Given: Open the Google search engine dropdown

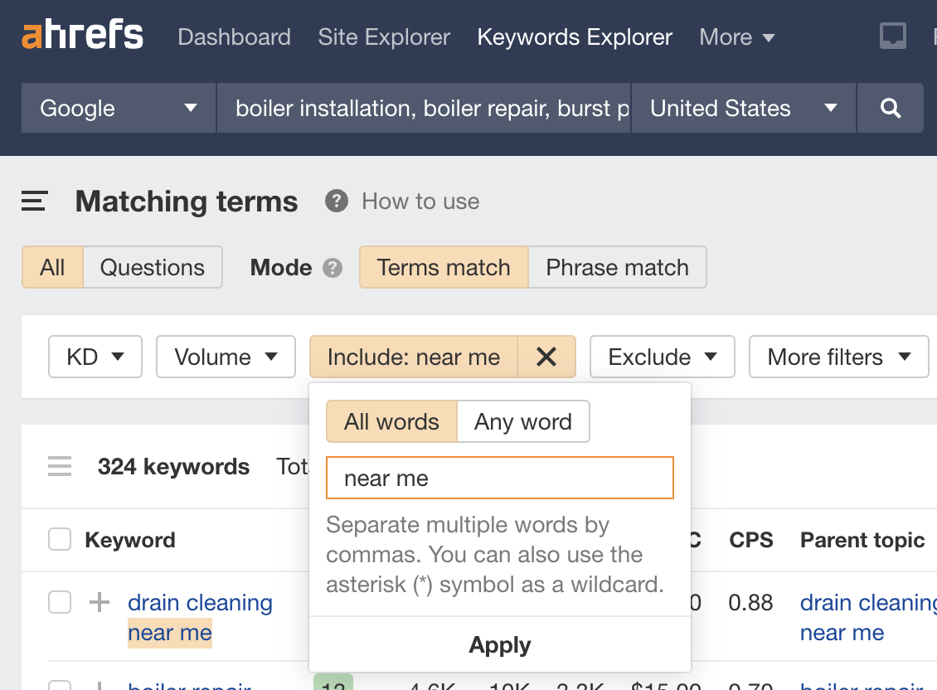Looking at the screenshot, I should tap(117, 108).
